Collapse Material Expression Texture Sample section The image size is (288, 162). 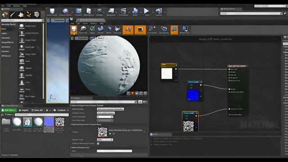point(71,106)
